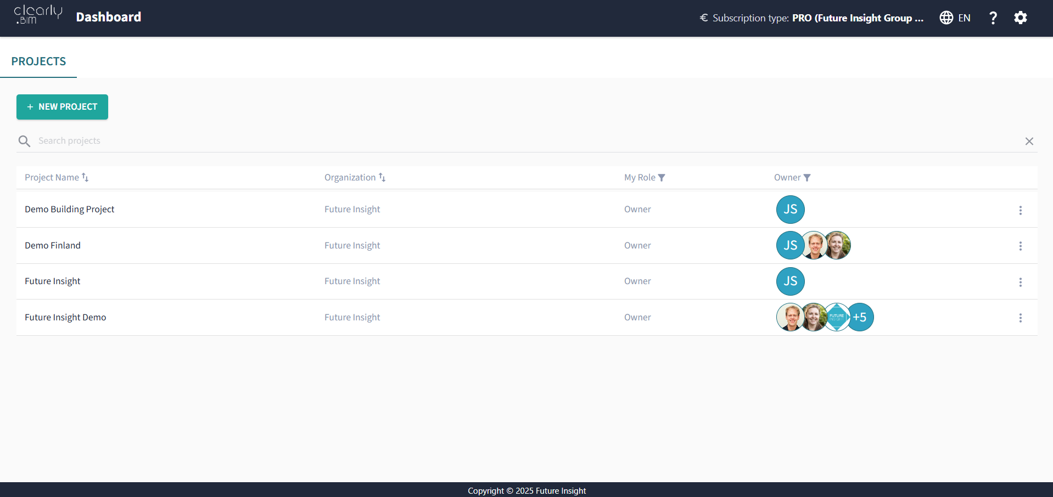1053x497 pixels.
Task: Click JS avatar in Future Insight row
Action: coord(790,281)
